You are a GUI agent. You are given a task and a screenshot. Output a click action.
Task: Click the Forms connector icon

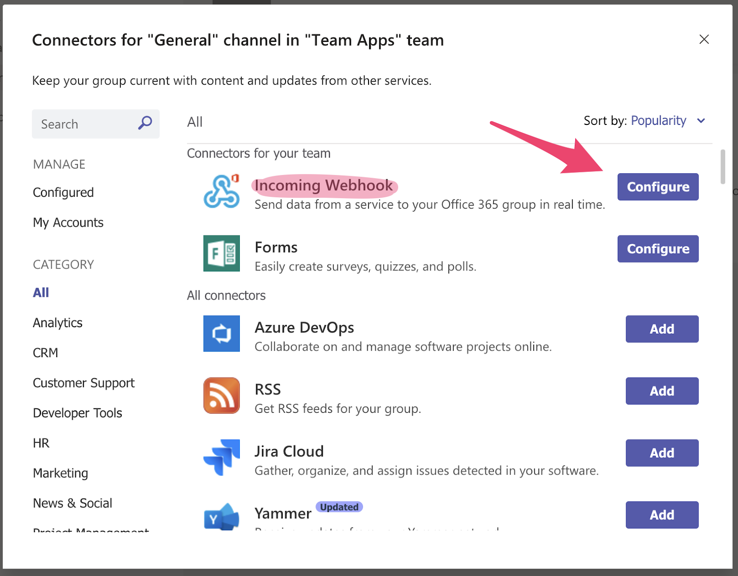[222, 253]
